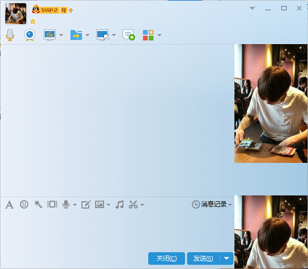This screenshot has height=269, width=308.
Task: Click the 关闭(C) button
Action: click(167, 258)
